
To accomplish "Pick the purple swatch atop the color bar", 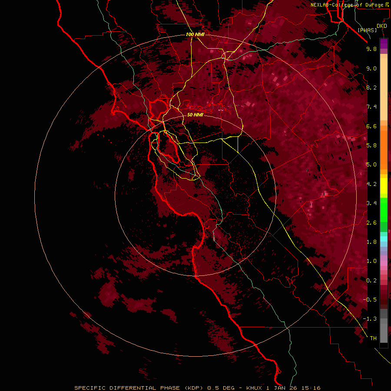I will pos(384,43).
